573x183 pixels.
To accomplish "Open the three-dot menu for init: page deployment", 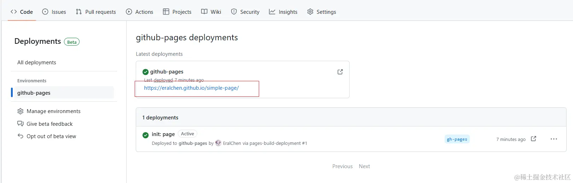I will tap(554, 139).
